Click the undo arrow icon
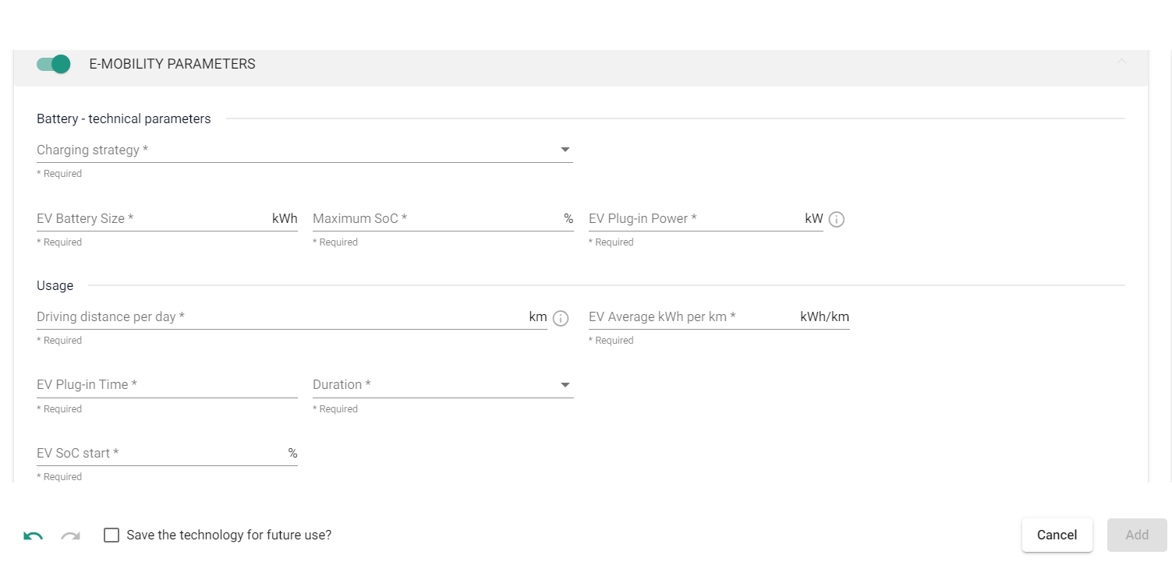Viewport: 1172px width, 569px height. click(x=33, y=535)
